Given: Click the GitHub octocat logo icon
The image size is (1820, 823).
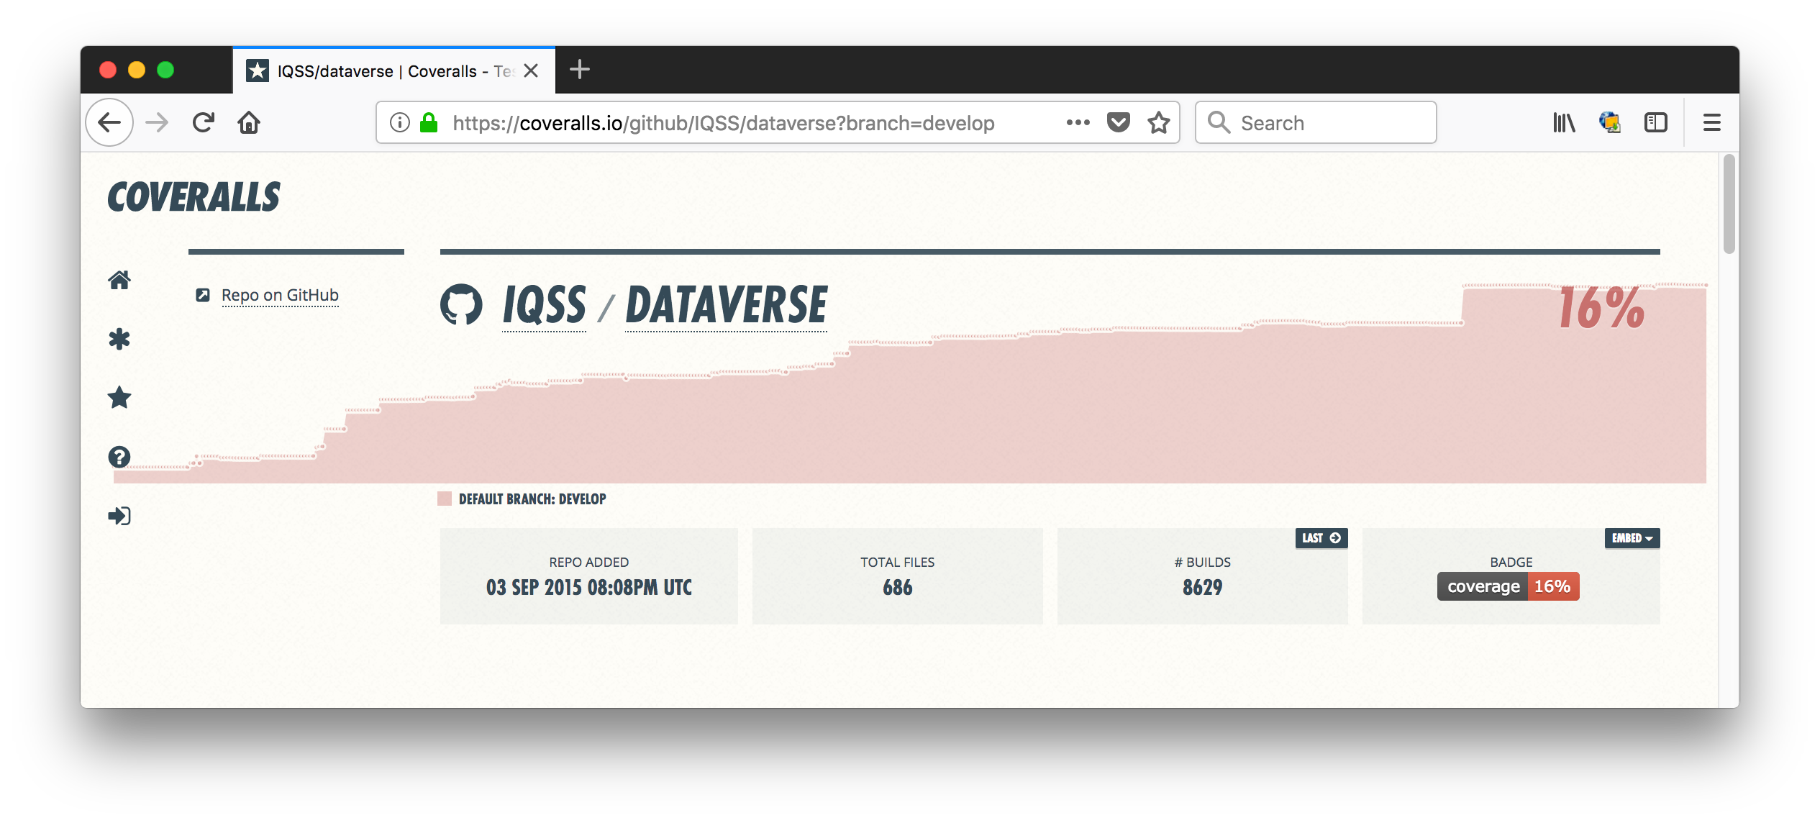Looking at the screenshot, I should 461,305.
